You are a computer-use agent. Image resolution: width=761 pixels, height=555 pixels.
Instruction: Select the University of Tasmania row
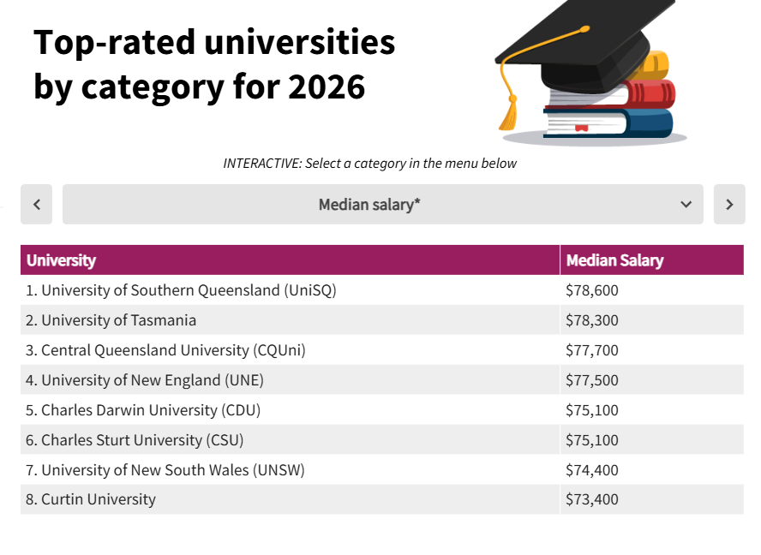[119, 320]
